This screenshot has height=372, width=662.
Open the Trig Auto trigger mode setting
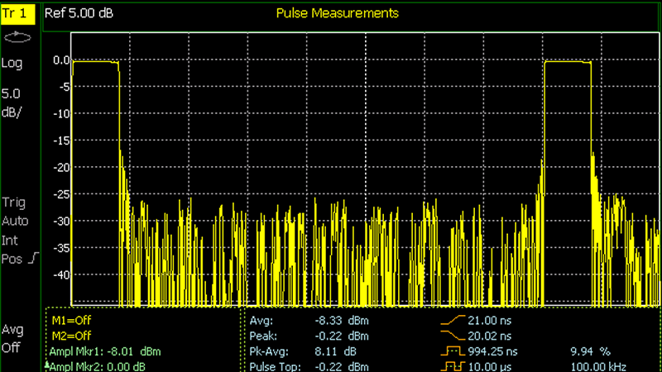point(15,212)
